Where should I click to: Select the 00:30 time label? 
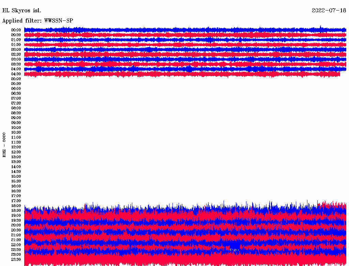tap(16, 35)
